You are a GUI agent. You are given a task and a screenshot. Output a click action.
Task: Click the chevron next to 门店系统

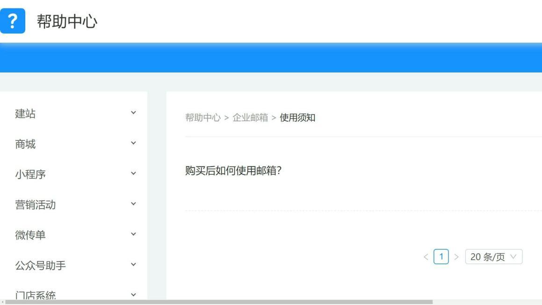pyautogui.click(x=133, y=295)
